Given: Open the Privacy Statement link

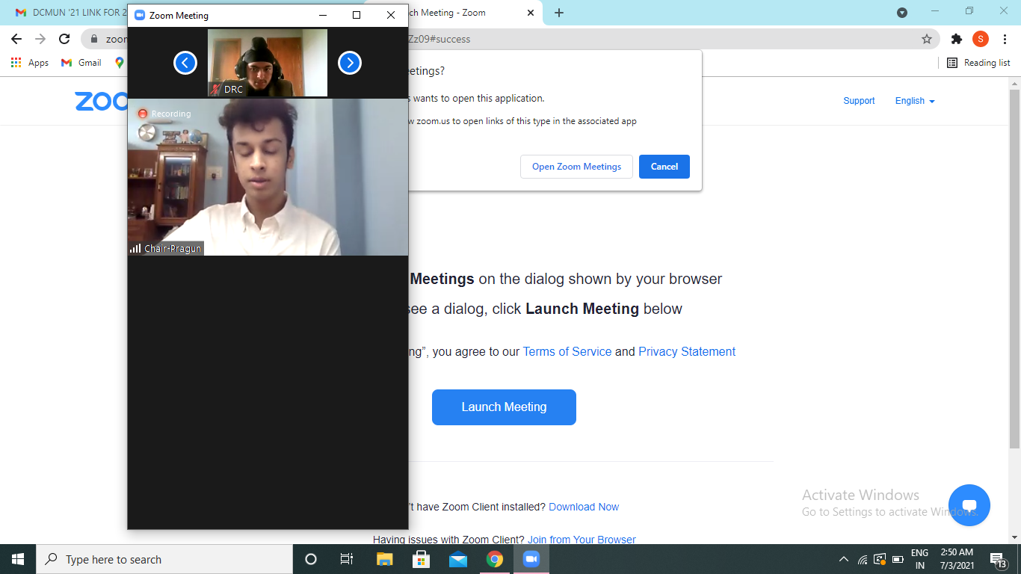Looking at the screenshot, I should click(687, 351).
